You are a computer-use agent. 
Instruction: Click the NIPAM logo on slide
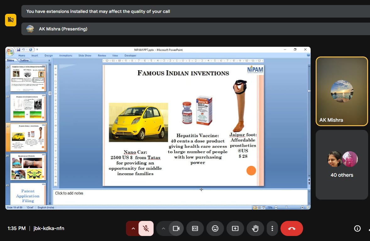[255, 70]
